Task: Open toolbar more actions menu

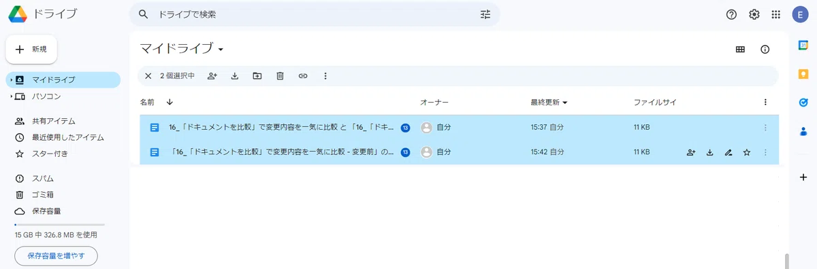Action: pyautogui.click(x=325, y=76)
